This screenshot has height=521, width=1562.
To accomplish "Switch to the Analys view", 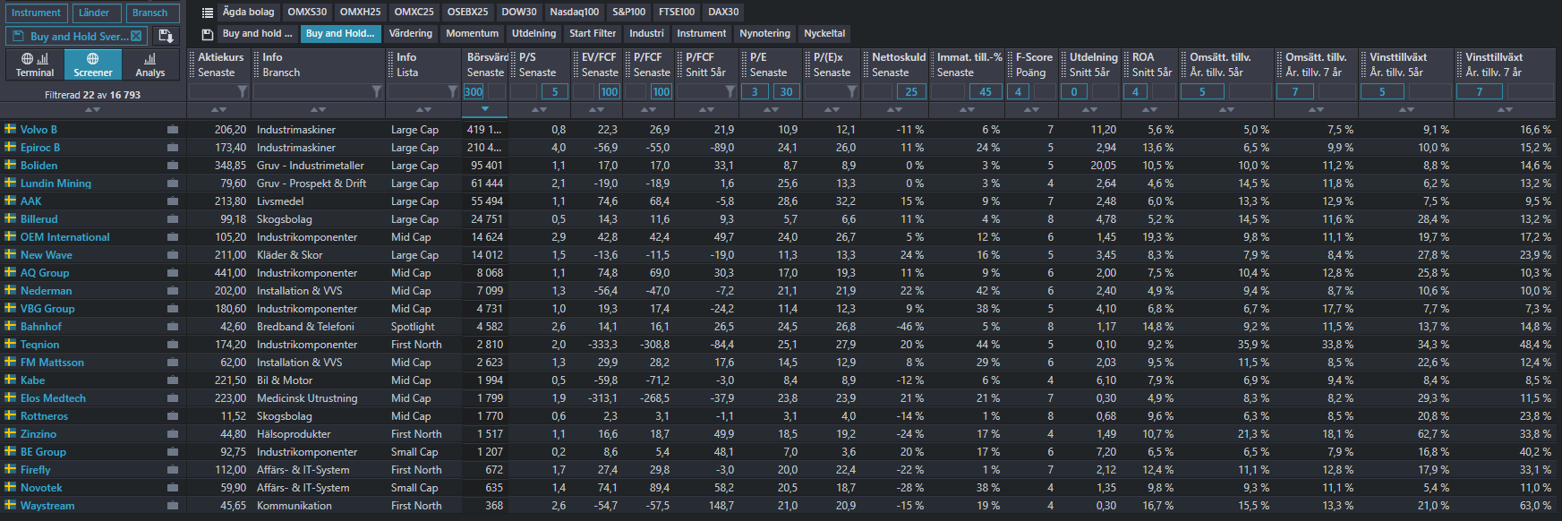I will (149, 64).
